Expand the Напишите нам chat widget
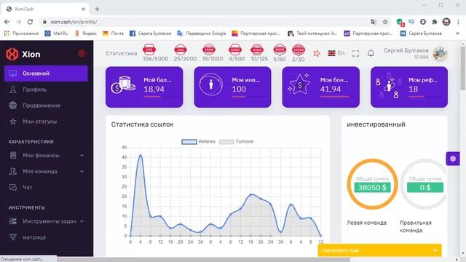 (379, 250)
